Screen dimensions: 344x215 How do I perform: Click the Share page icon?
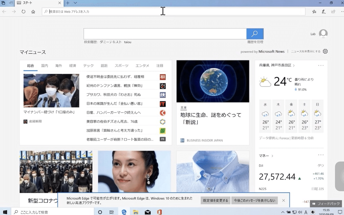pyautogui.click(x=333, y=12)
